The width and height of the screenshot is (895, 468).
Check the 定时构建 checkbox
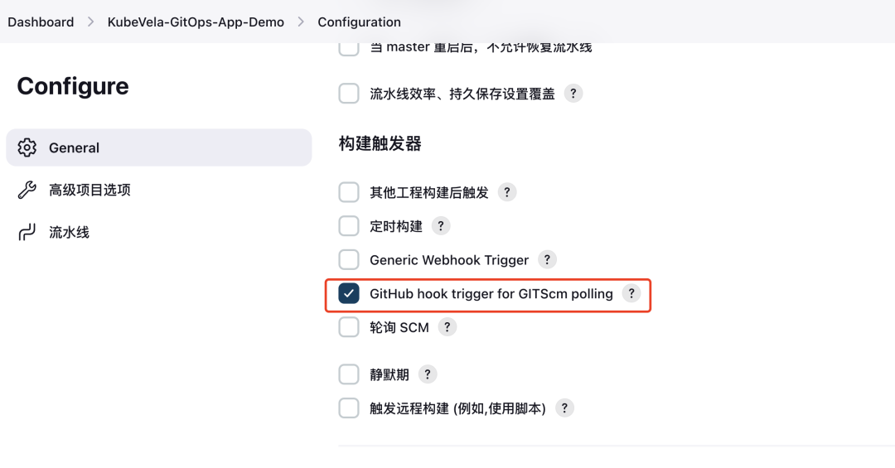349,226
